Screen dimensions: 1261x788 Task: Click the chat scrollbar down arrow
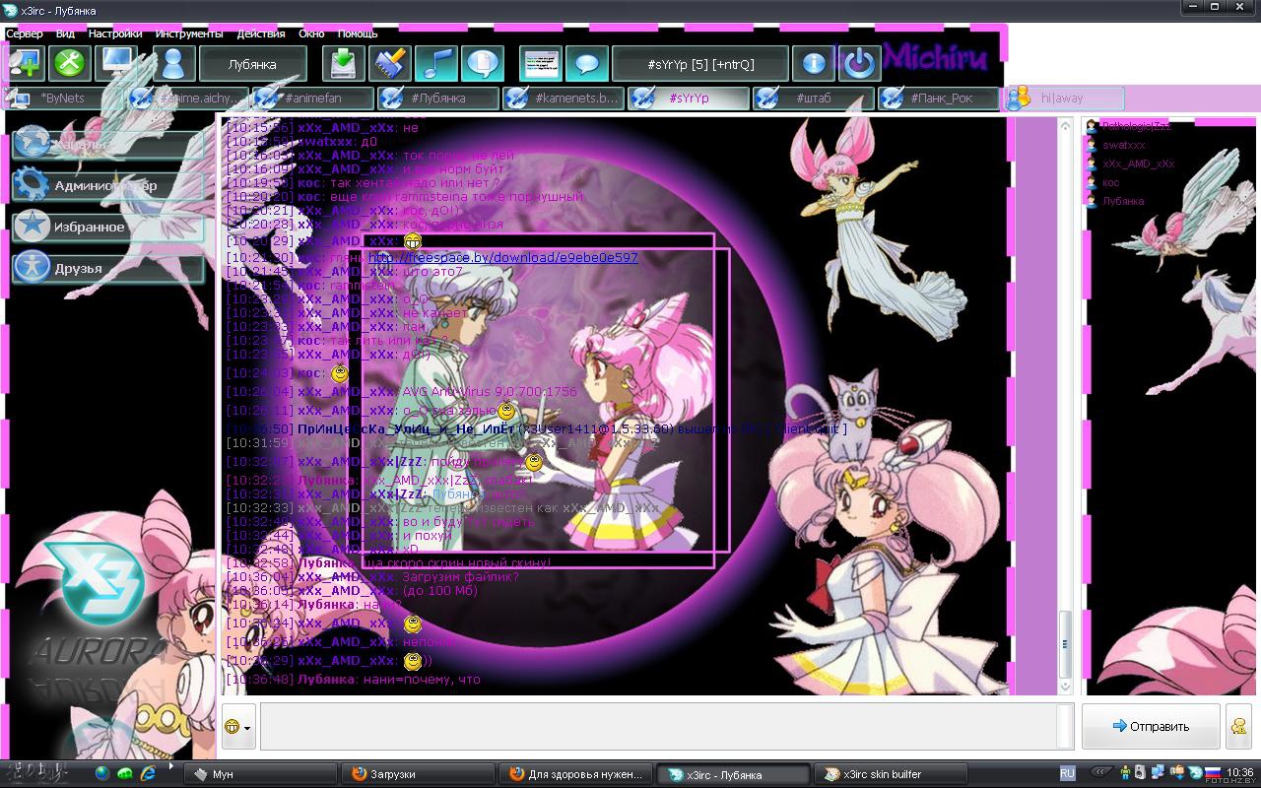(1066, 686)
